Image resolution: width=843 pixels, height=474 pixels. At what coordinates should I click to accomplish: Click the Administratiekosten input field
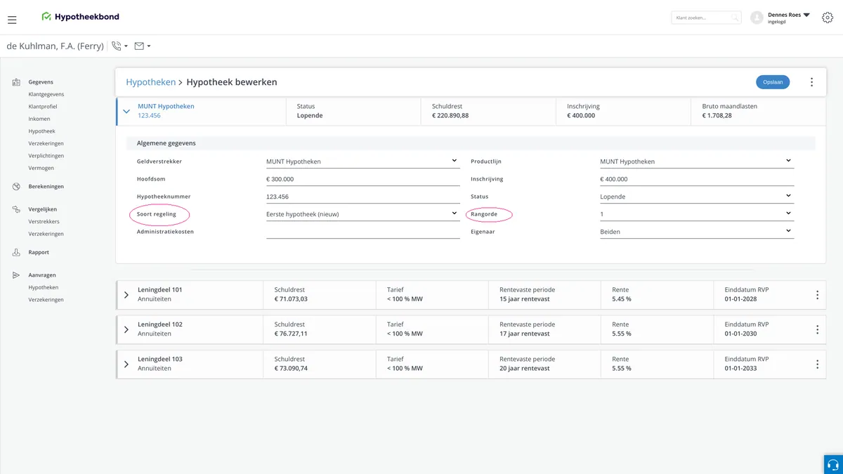[x=362, y=232]
